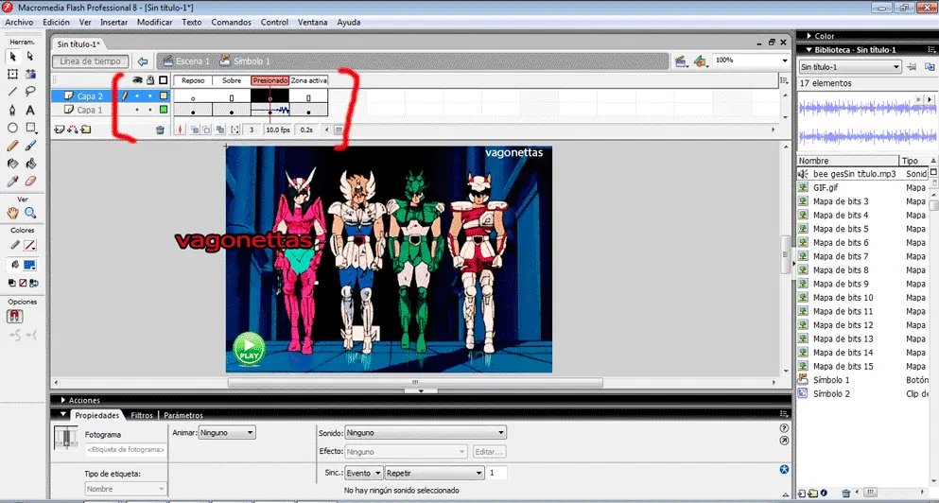Select the Free Transform tool

12,75
